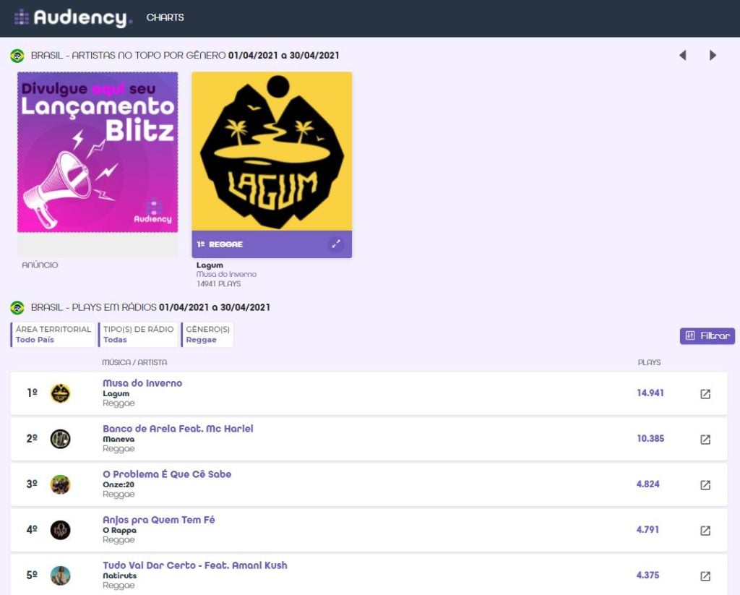Click the Lançamento Blitz ad banner
Image resolution: width=740 pixels, height=595 pixels.
[98, 153]
